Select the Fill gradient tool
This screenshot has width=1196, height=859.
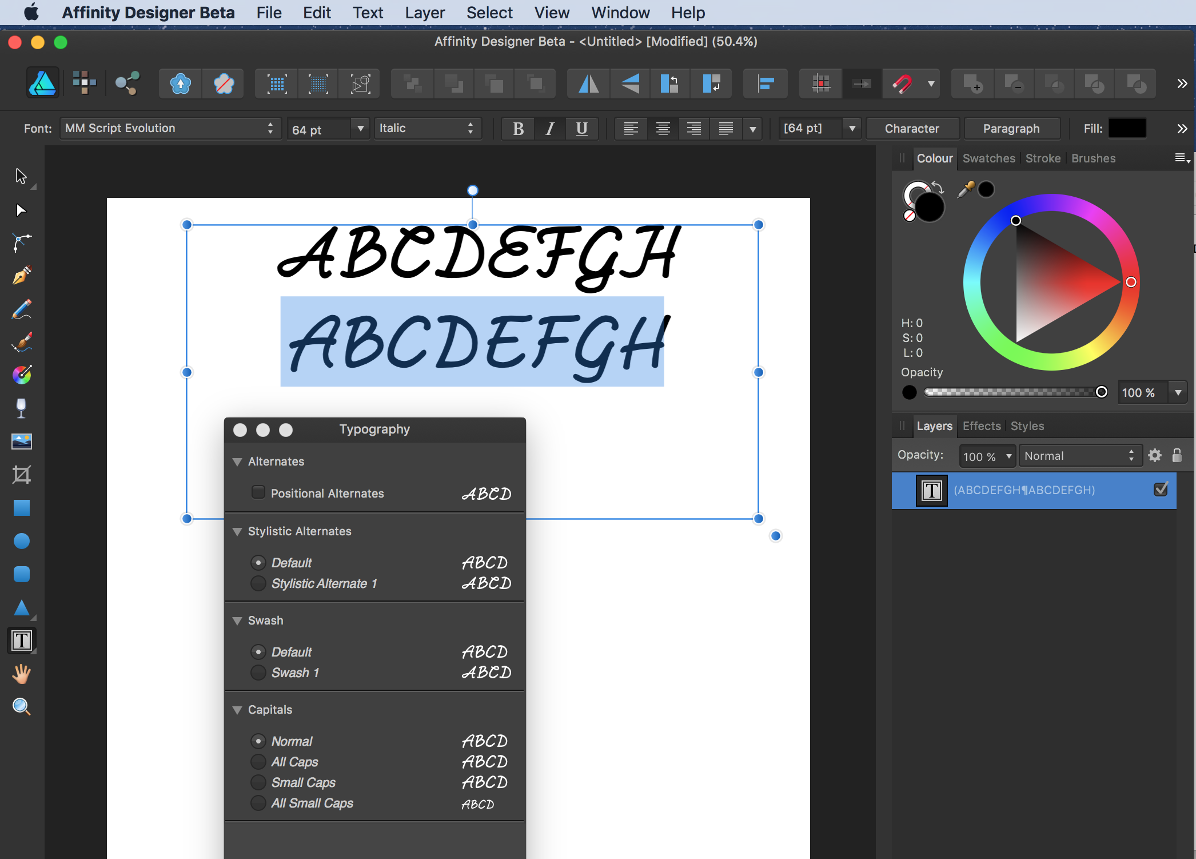point(21,375)
